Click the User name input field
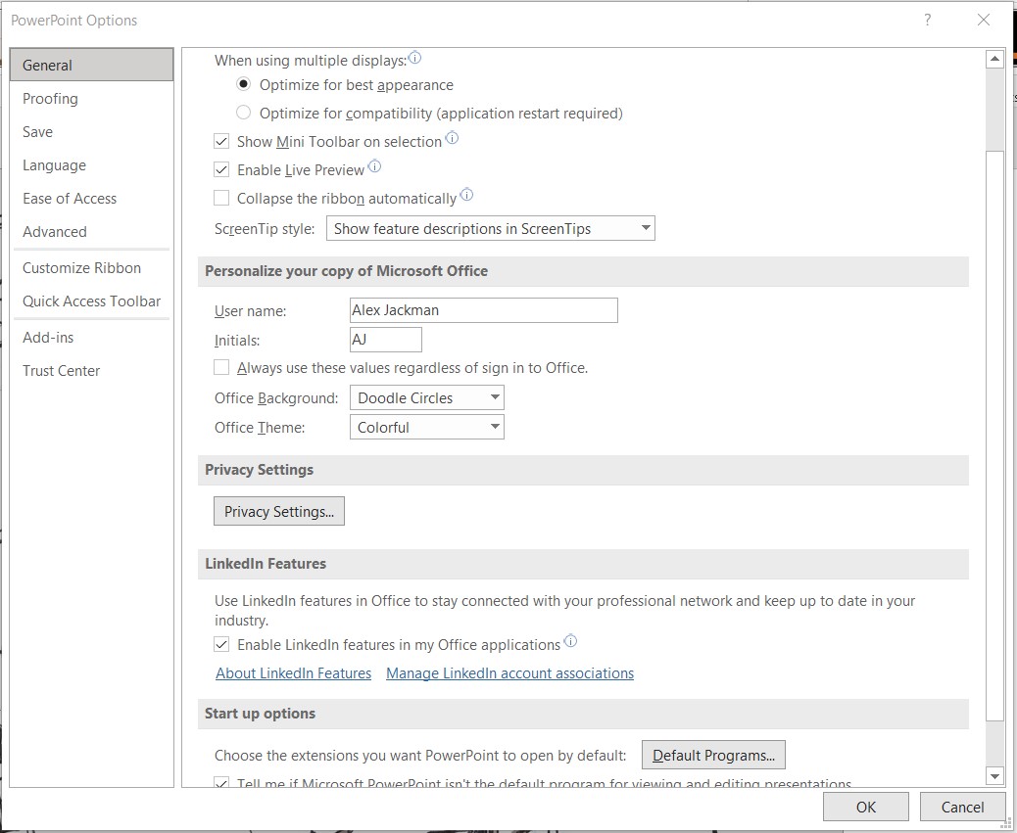This screenshot has height=833, width=1017. pyautogui.click(x=484, y=310)
